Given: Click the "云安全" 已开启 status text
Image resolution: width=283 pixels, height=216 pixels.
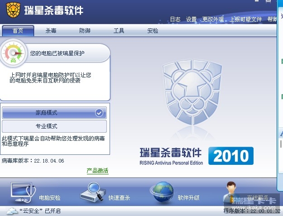Looking at the screenshot, I should click(40, 211).
